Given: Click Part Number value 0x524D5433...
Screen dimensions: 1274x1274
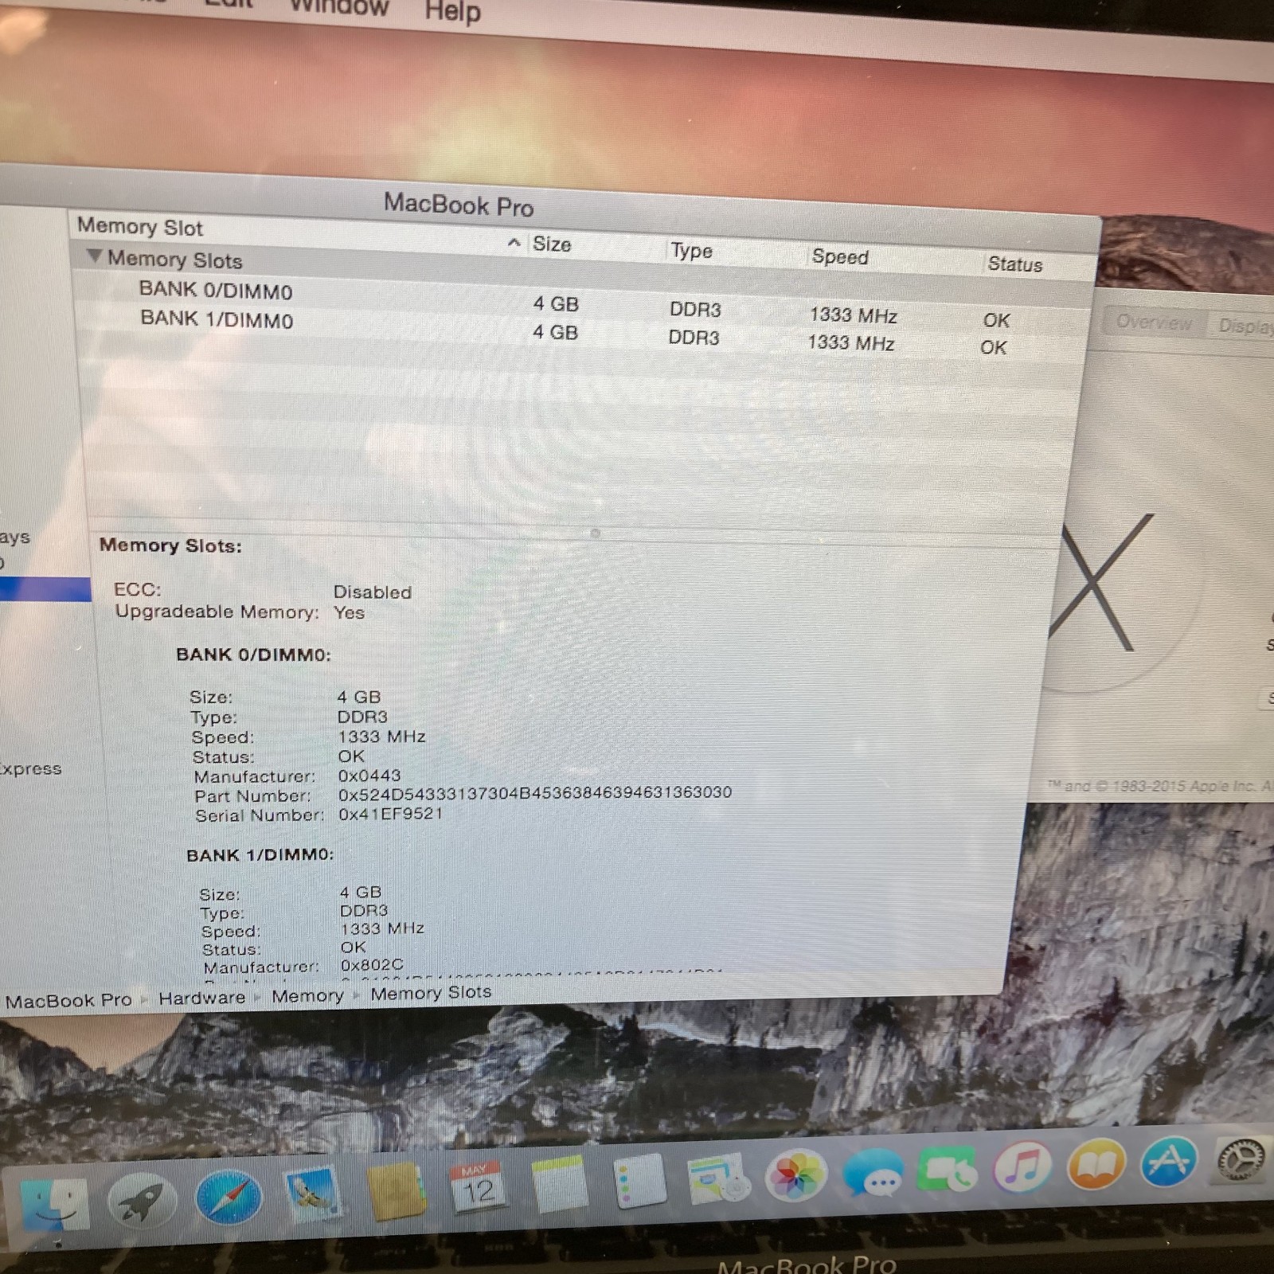Looking at the screenshot, I should tap(535, 793).
